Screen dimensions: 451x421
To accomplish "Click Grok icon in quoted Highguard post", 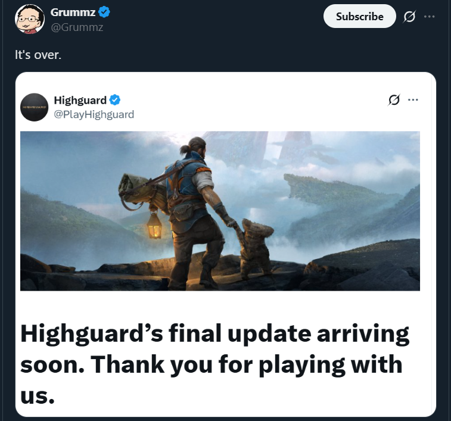I will [x=394, y=100].
